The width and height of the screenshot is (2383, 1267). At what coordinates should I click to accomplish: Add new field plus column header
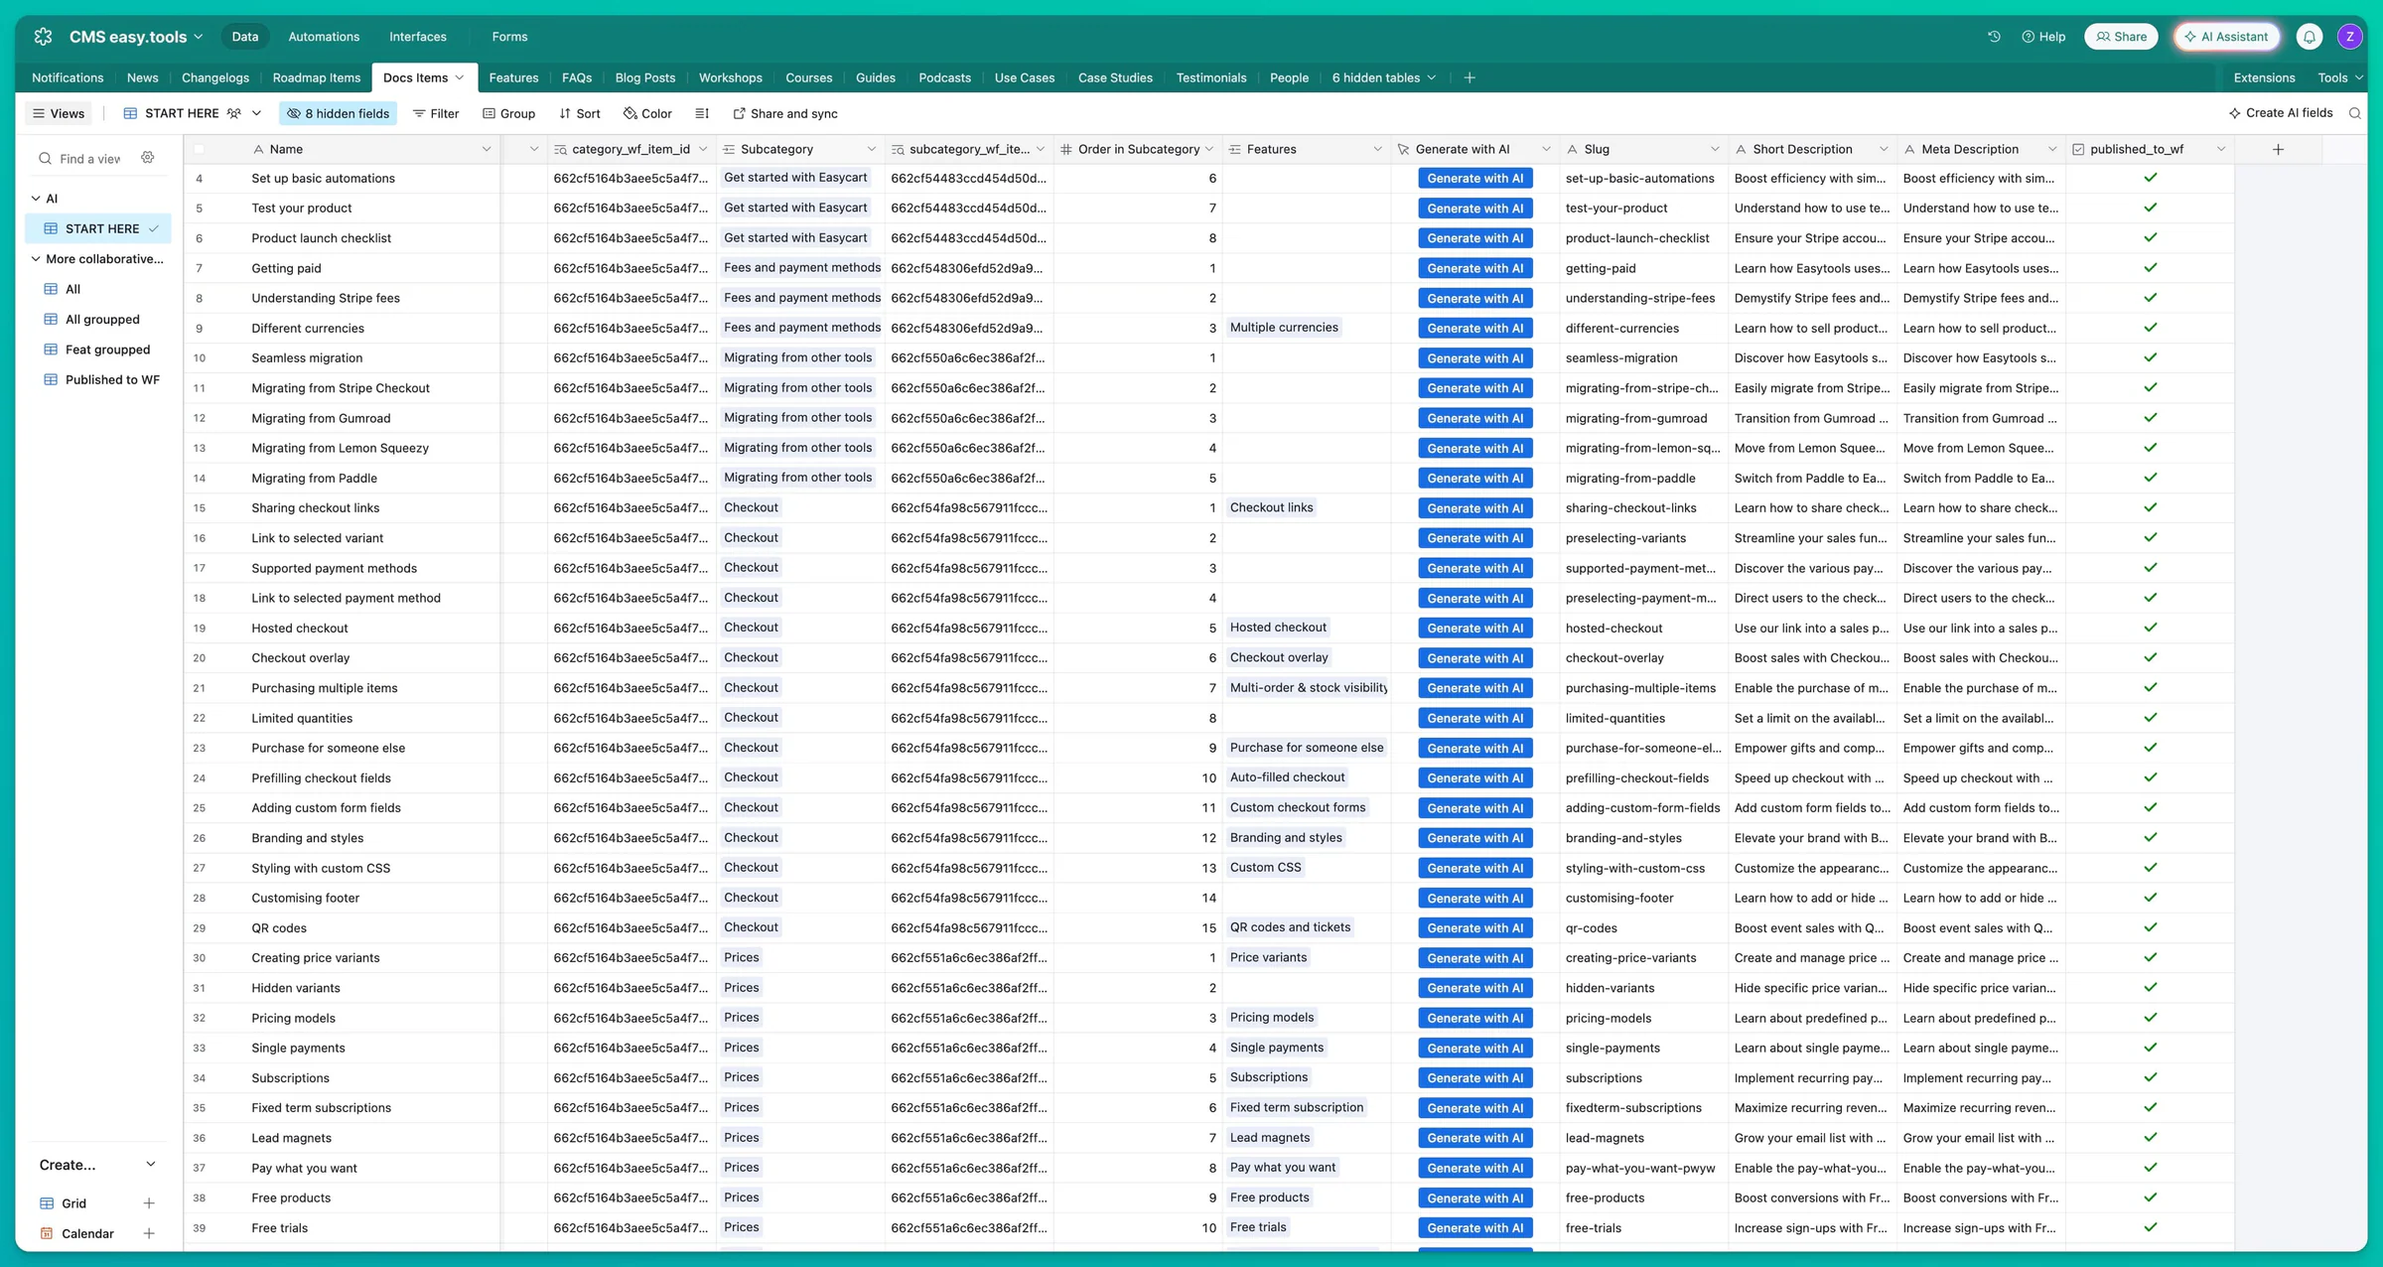pyautogui.click(x=2278, y=149)
